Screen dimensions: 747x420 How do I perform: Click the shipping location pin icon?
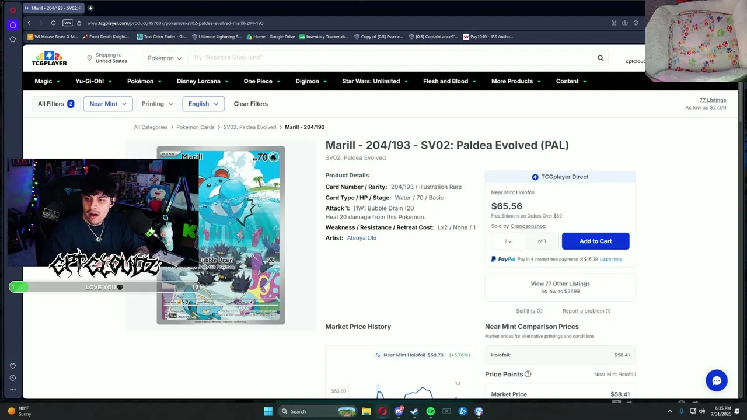[x=89, y=58]
